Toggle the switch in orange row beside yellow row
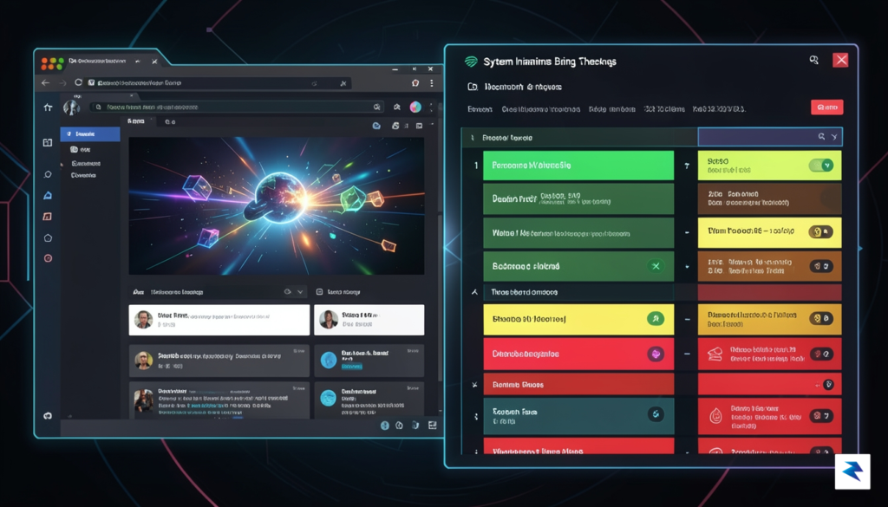The image size is (888, 507). 821,319
